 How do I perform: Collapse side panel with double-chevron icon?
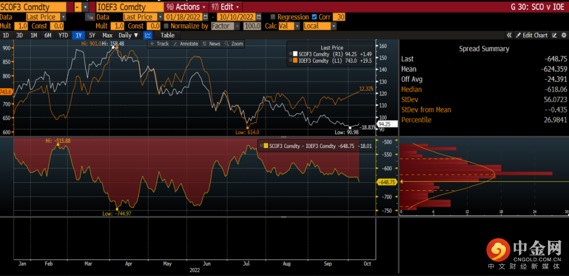coord(509,35)
